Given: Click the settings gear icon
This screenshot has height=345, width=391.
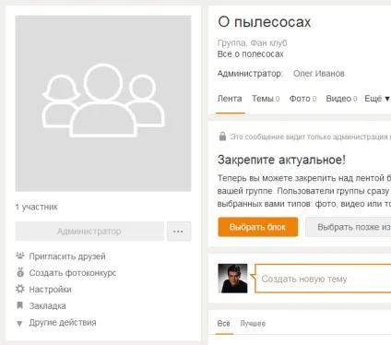Looking at the screenshot, I should point(20,289).
